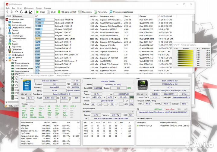Open the GPU #0 dropdown in HWiNFO
This screenshot has height=152, width=217.
142,94
